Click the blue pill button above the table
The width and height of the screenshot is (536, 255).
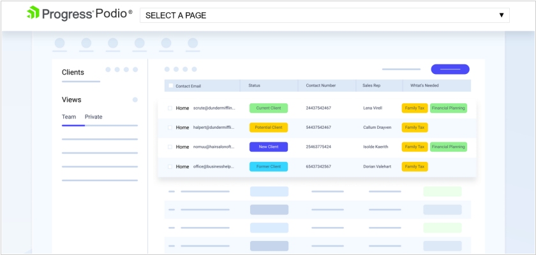pos(450,69)
